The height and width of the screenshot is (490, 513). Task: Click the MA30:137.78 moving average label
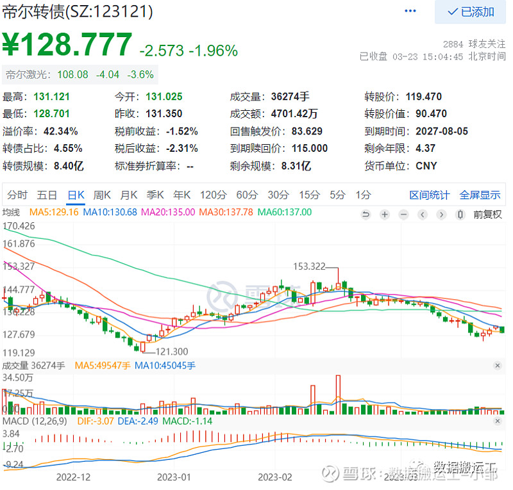(226, 212)
